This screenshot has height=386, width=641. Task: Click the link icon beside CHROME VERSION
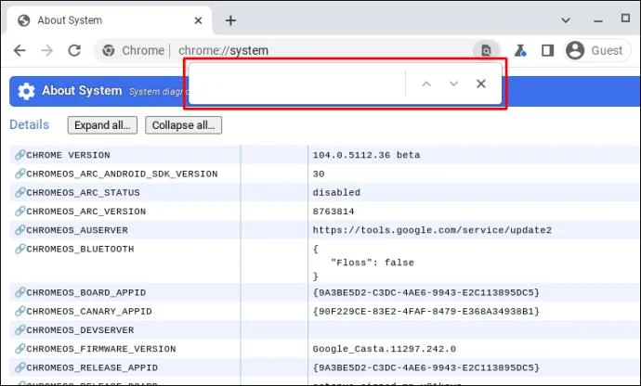[x=20, y=155]
